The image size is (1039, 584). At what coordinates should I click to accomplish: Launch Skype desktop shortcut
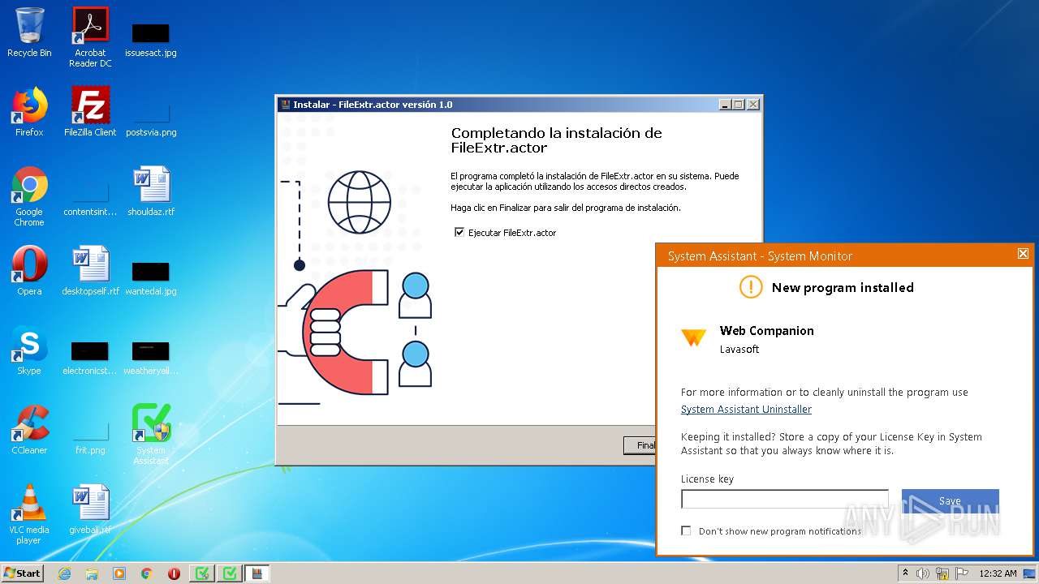click(29, 350)
